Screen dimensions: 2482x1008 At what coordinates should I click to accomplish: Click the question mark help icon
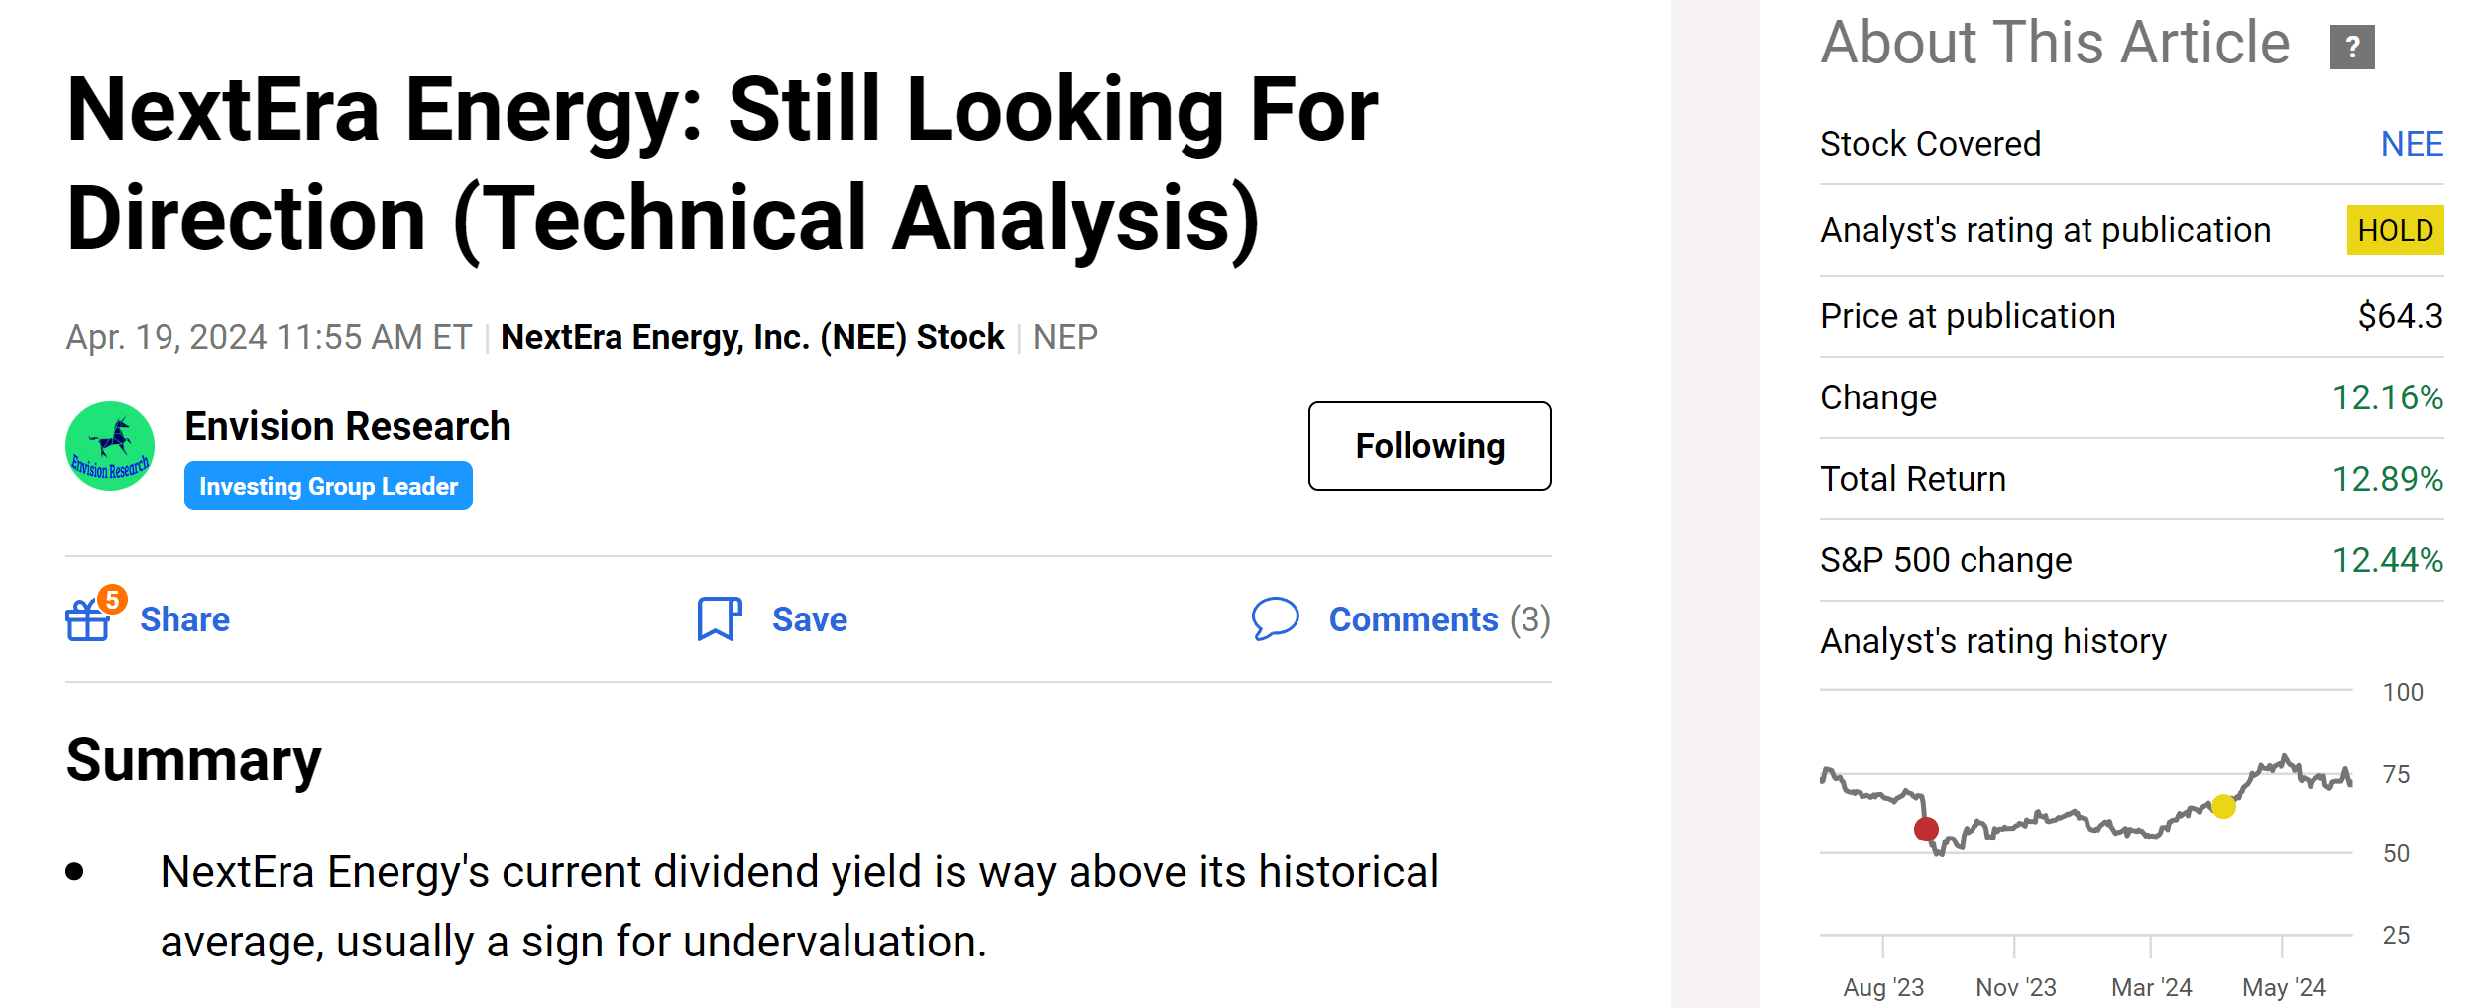tap(2351, 47)
